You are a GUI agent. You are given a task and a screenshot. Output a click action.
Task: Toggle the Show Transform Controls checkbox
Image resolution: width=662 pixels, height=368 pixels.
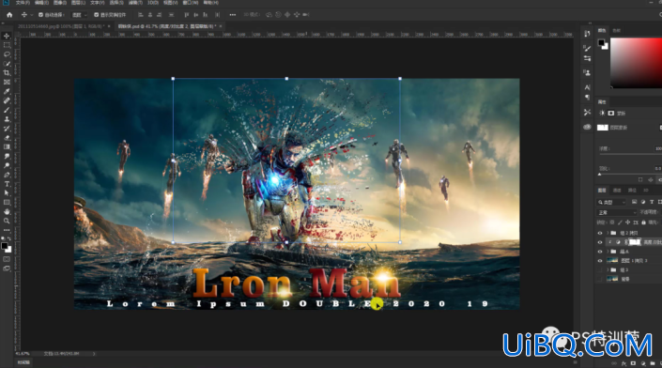coord(97,15)
